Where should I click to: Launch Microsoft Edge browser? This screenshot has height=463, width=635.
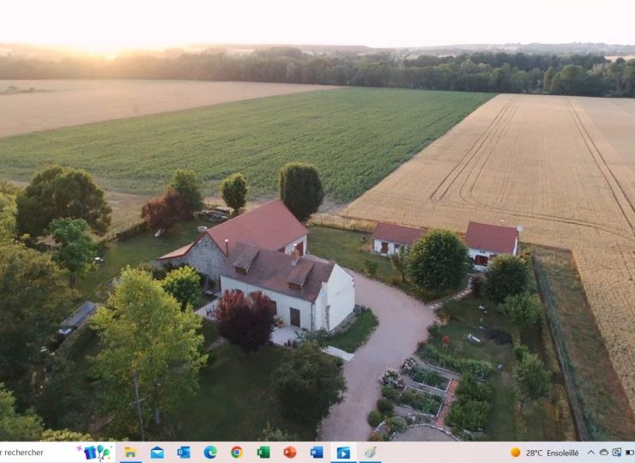tap(210, 452)
